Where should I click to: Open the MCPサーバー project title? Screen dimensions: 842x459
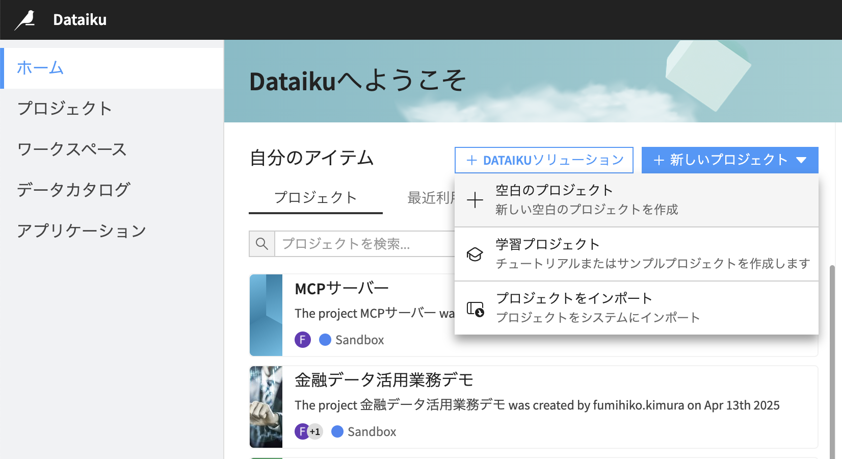point(341,289)
